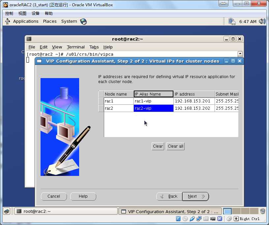Open the System menu

(69, 21)
